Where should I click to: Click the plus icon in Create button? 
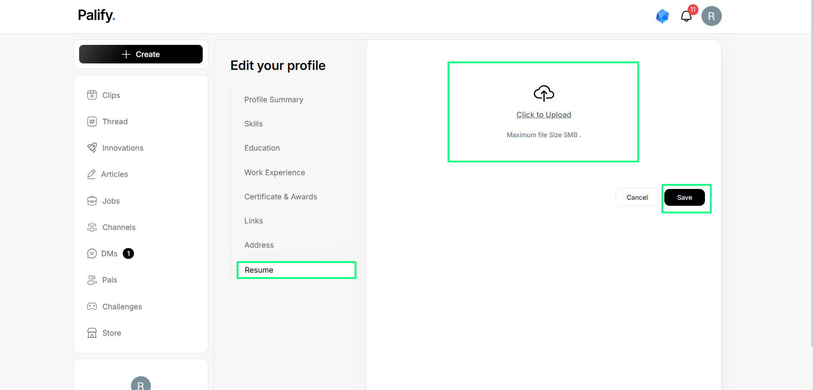point(126,54)
